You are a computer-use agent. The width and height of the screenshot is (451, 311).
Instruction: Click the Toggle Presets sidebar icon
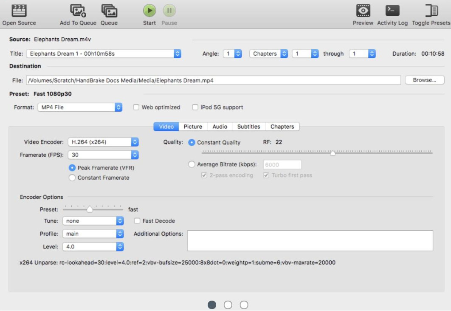click(431, 11)
